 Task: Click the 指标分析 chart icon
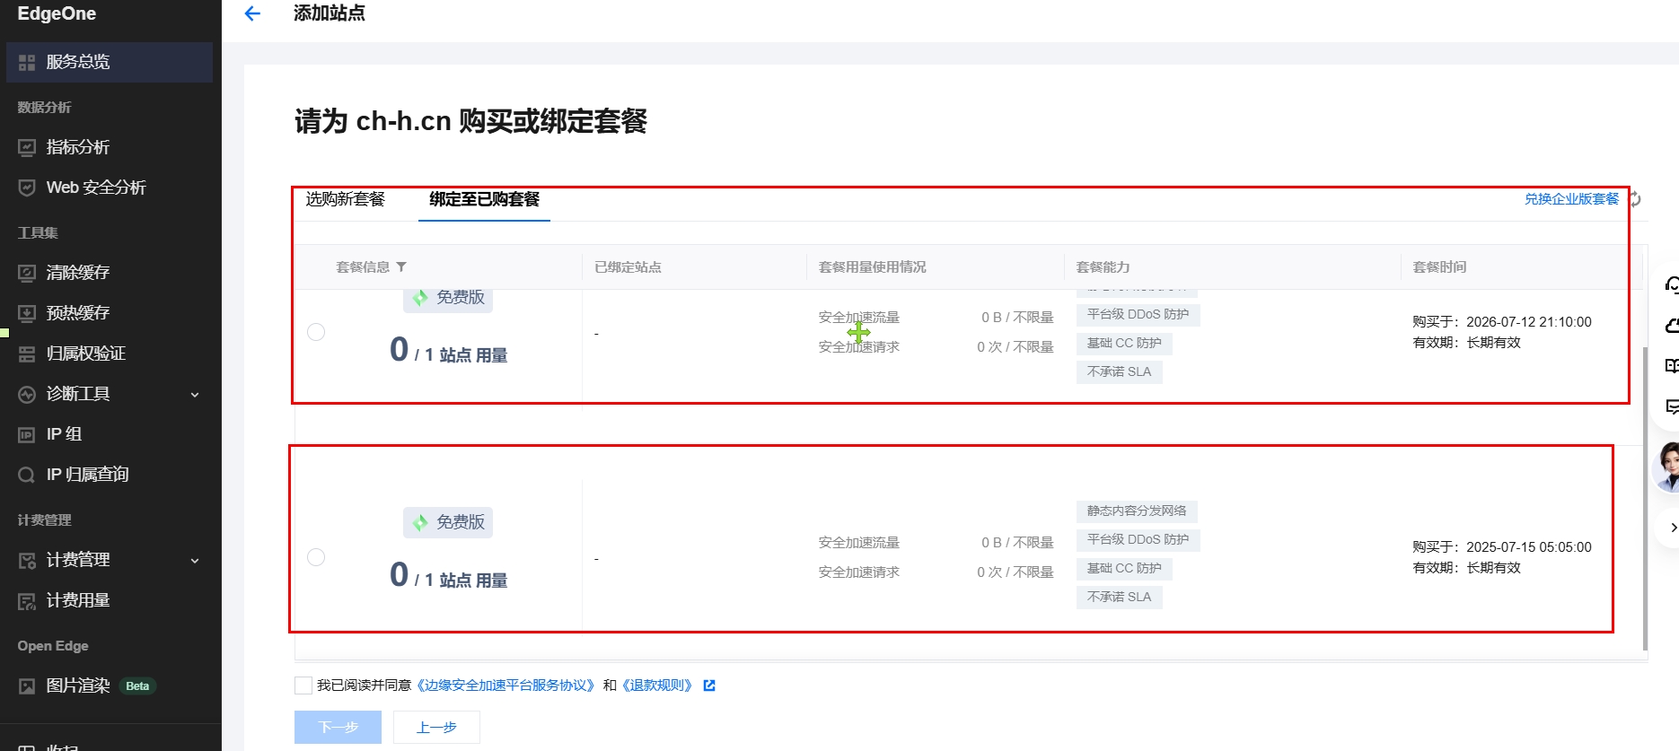coord(27,147)
